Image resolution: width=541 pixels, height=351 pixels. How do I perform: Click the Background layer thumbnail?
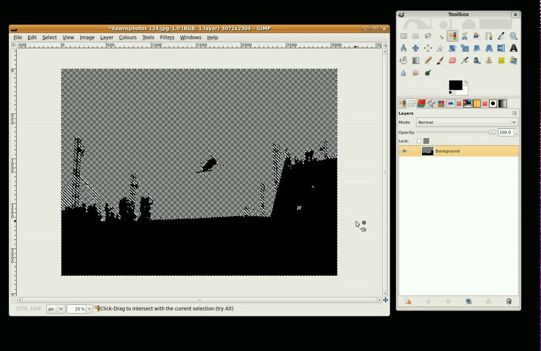(x=427, y=151)
